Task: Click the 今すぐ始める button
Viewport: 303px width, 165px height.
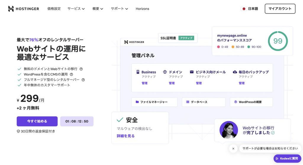Action: pos(37,121)
